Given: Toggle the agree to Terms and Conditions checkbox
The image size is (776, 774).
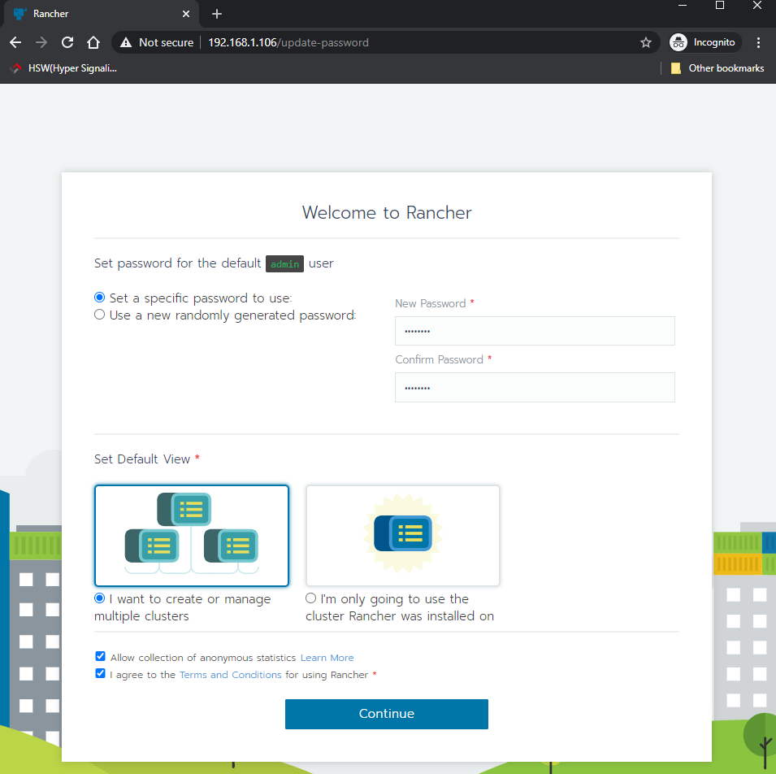Looking at the screenshot, I should click(101, 673).
